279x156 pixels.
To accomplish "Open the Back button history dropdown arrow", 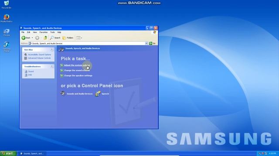I will click(x=32, y=38).
